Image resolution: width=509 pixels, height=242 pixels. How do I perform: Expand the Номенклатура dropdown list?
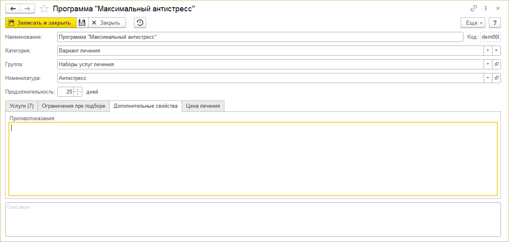[x=488, y=78]
